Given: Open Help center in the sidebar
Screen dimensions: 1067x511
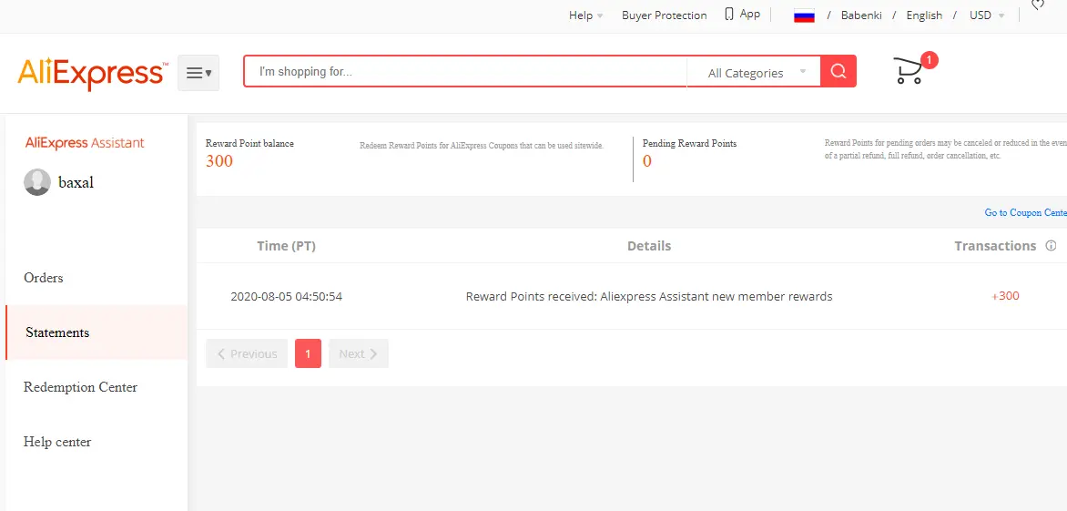Looking at the screenshot, I should 57,442.
